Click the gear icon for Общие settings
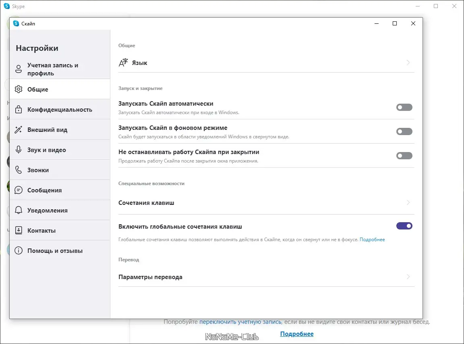464x344 pixels. 19,89
